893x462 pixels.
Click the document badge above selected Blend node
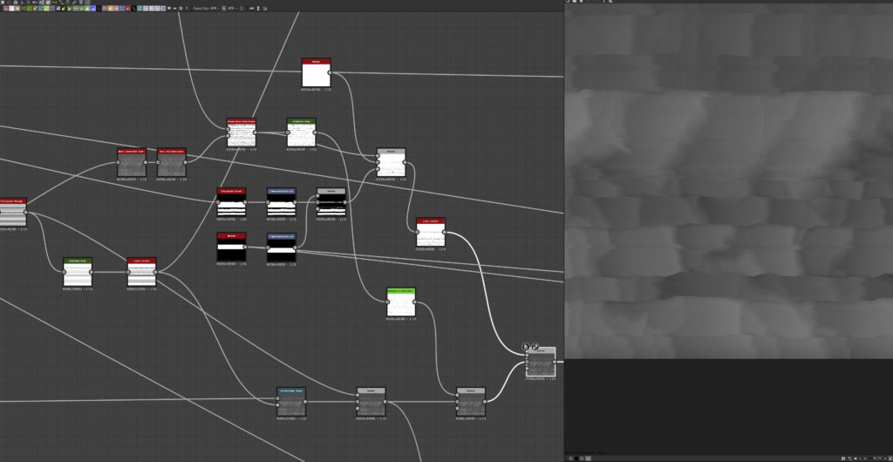coord(526,347)
